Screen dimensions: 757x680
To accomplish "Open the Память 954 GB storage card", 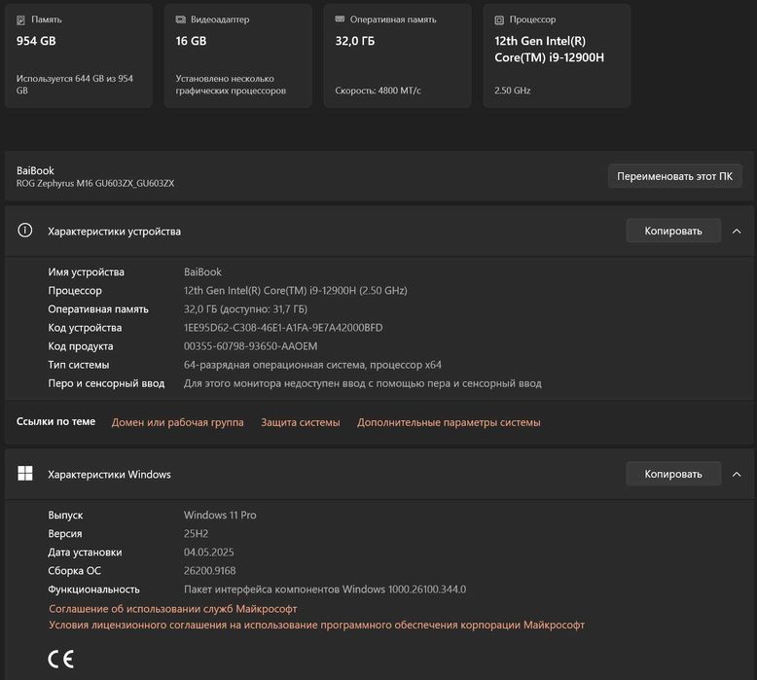I will (x=79, y=56).
